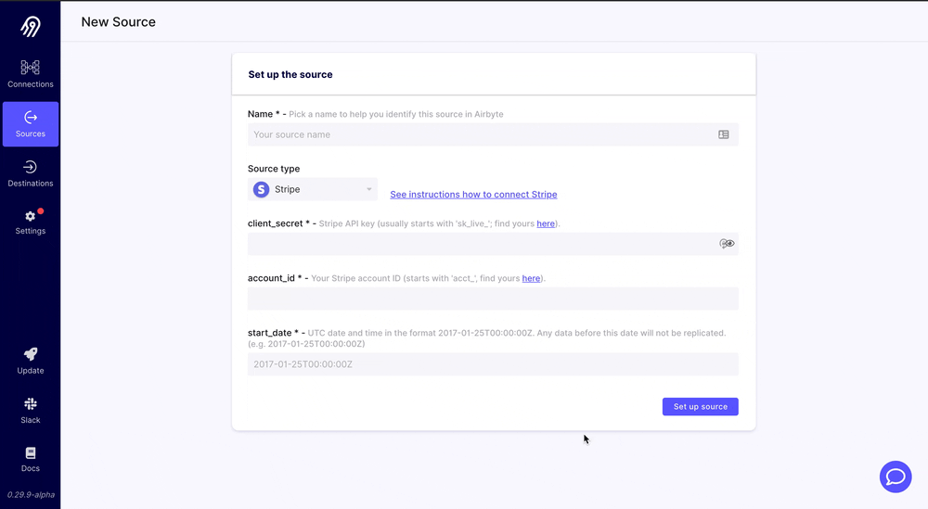Click the Source type dropdown arrow
This screenshot has width=928, height=509.
pyautogui.click(x=368, y=189)
